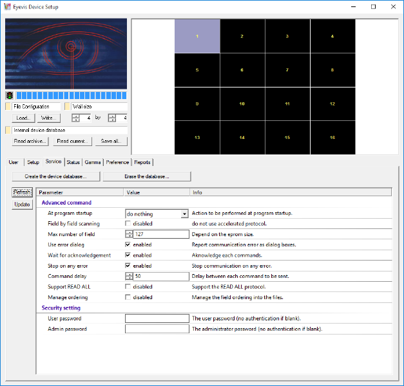404x386 pixels.
Task: Enable Manage ordering checkbox
Action: [x=128, y=297]
